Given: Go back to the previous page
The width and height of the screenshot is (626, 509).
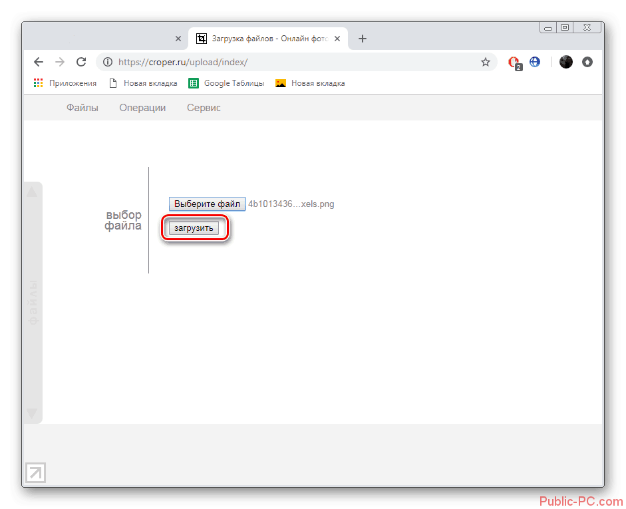Looking at the screenshot, I should click(39, 62).
